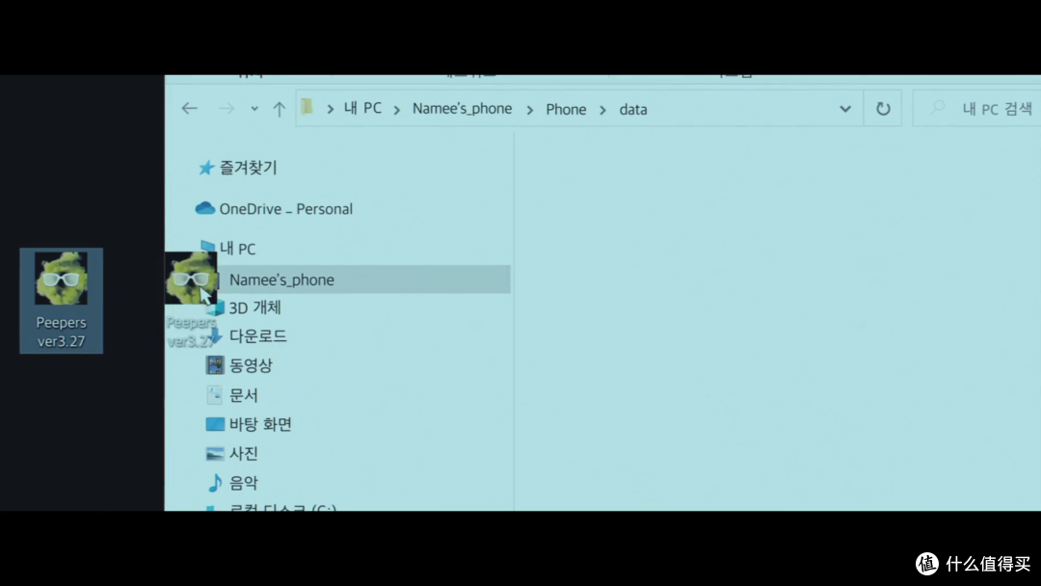This screenshot has width=1041, height=586.
Task: Open the recent locations dropdown chevron
Action: 254,109
